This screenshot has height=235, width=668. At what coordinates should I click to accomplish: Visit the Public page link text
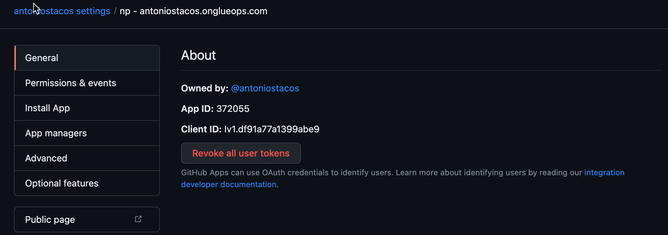click(50, 220)
